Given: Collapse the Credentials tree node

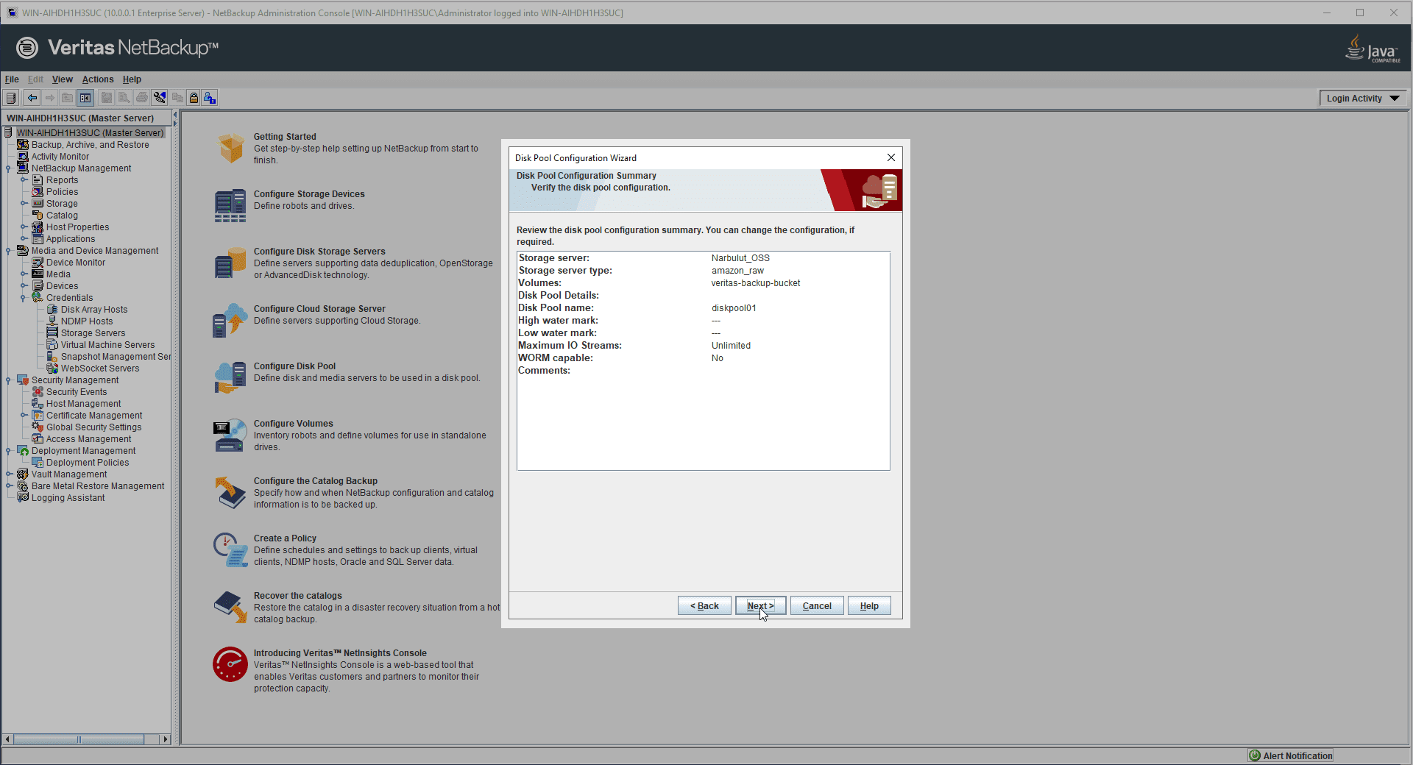Looking at the screenshot, I should tap(24, 298).
